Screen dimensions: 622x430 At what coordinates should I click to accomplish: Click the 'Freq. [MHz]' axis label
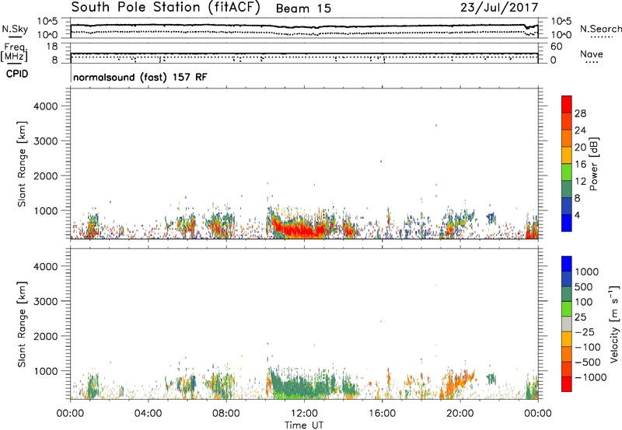click(x=15, y=53)
